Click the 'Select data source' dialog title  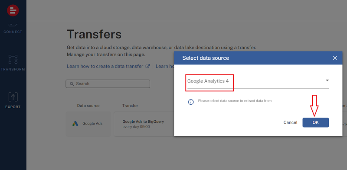click(x=206, y=58)
